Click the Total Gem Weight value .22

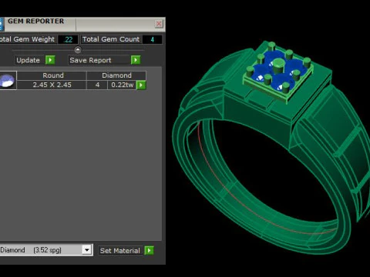coord(68,39)
